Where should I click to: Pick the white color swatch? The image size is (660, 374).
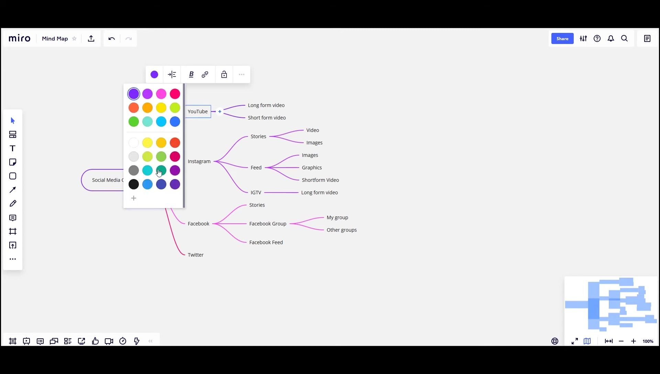point(134,143)
